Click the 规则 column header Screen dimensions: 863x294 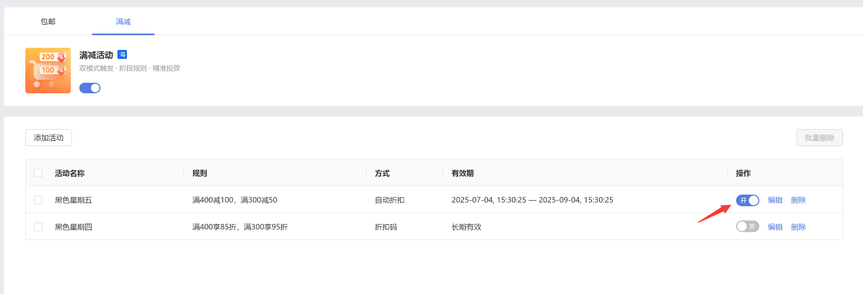click(x=200, y=174)
